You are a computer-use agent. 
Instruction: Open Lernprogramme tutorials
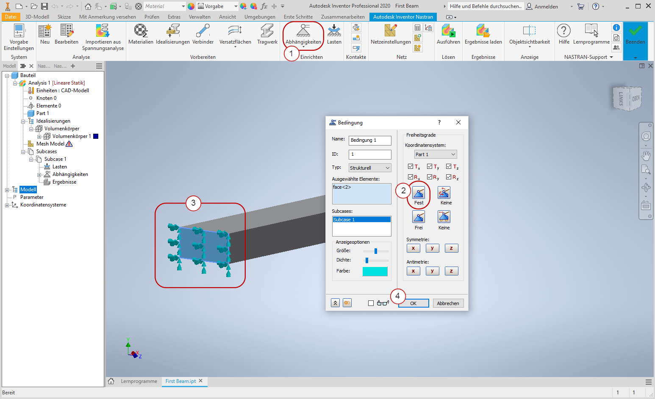pos(591,34)
